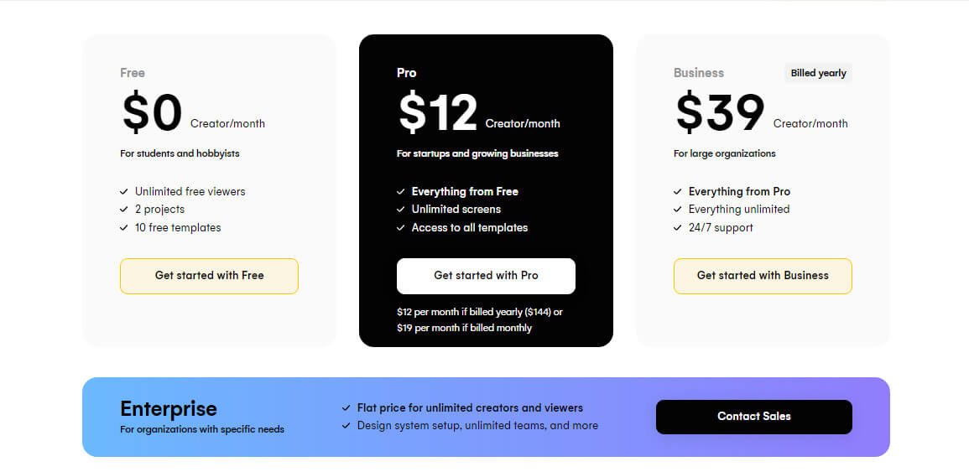Click checkmark next to 2 projects
This screenshot has width=969, height=472.
tap(124, 210)
